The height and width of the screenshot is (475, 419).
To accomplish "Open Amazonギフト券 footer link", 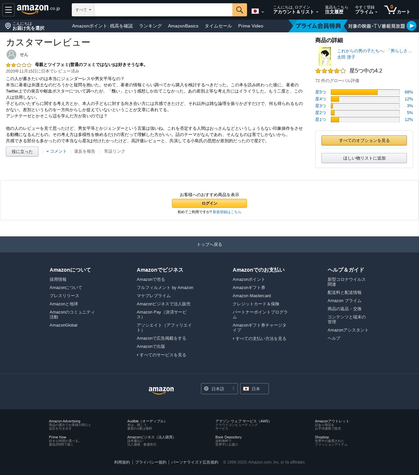I will point(249,288).
